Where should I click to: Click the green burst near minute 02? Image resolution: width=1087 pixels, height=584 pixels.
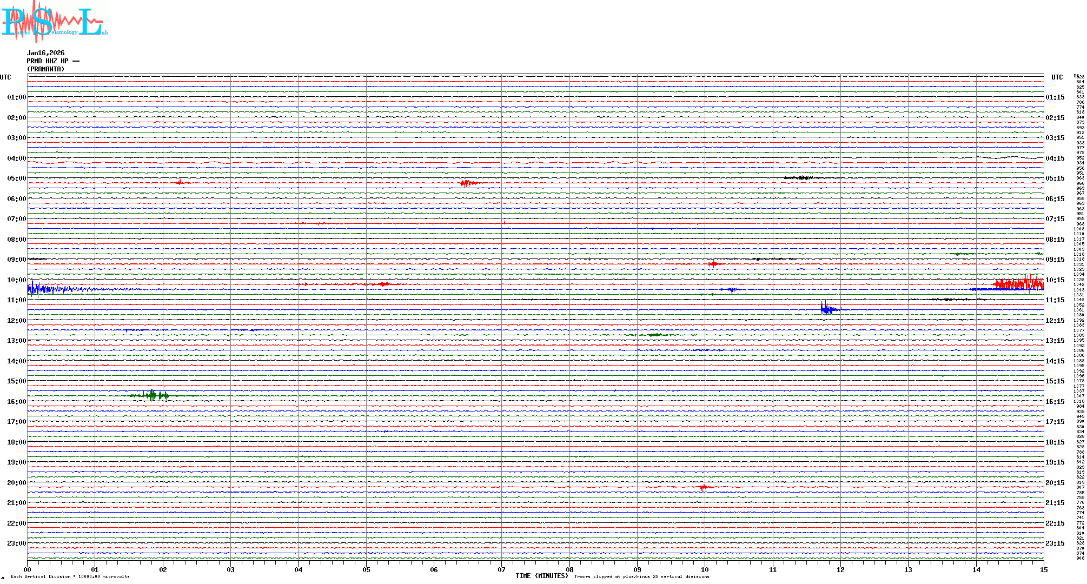(153, 396)
